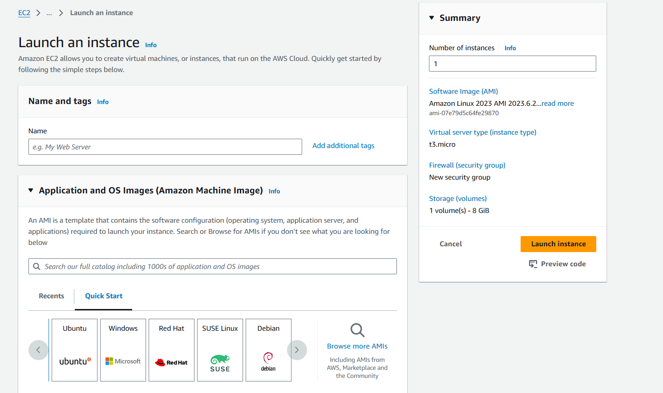Image resolution: width=663 pixels, height=393 pixels.
Task: Click the 1 volume(s) - 8 GiB text
Action: [459, 211]
